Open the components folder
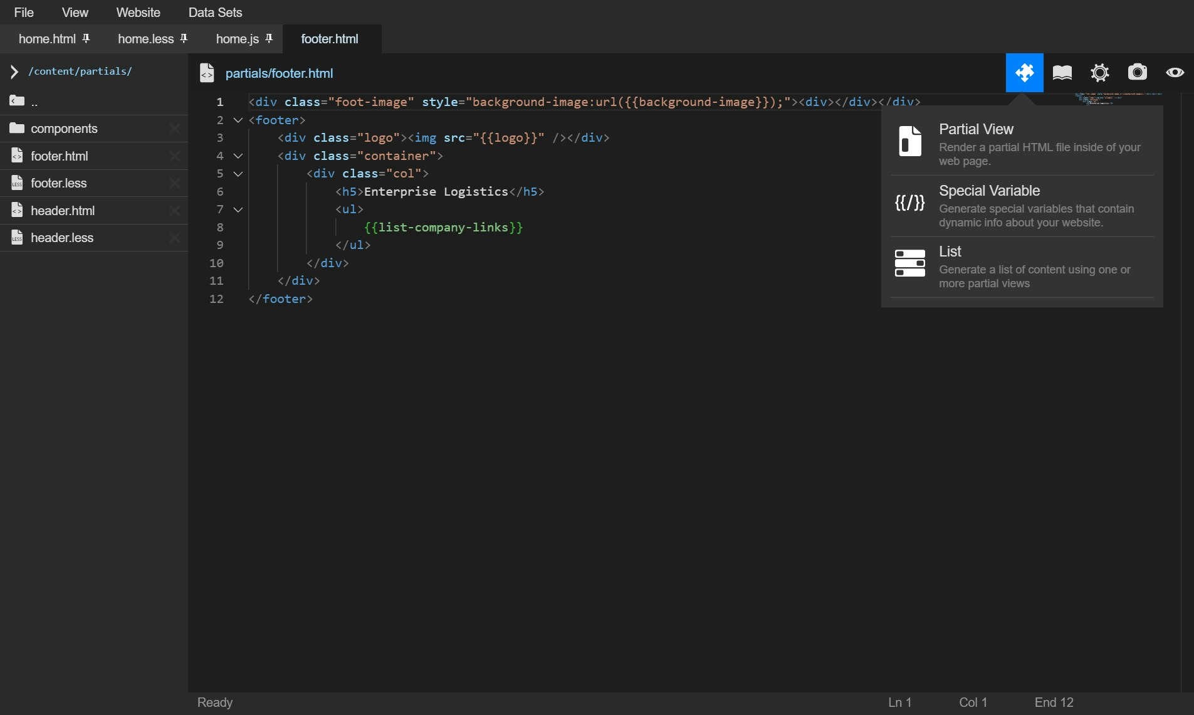 (x=94, y=129)
